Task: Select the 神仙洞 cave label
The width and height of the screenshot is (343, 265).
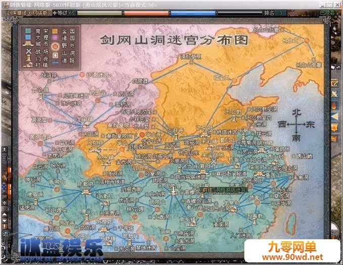Action: point(32,179)
